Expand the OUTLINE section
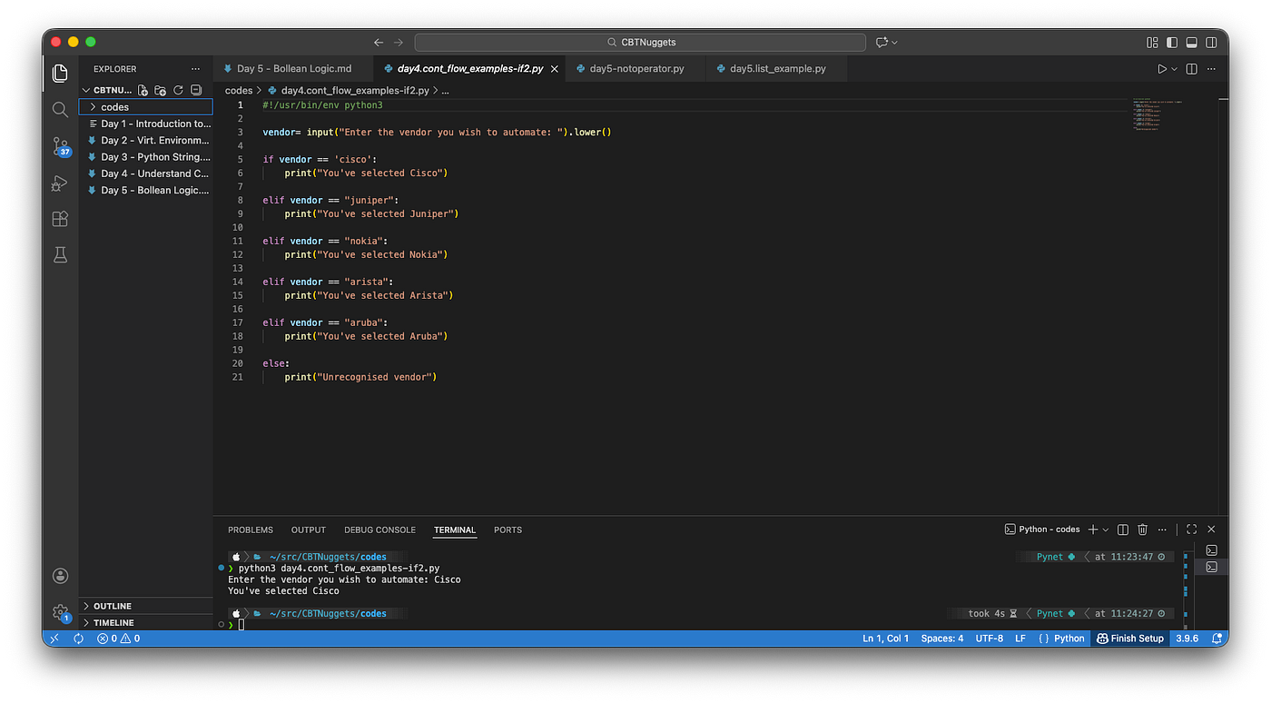The height and width of the screenshot is (703, 1271). (145, 606)
